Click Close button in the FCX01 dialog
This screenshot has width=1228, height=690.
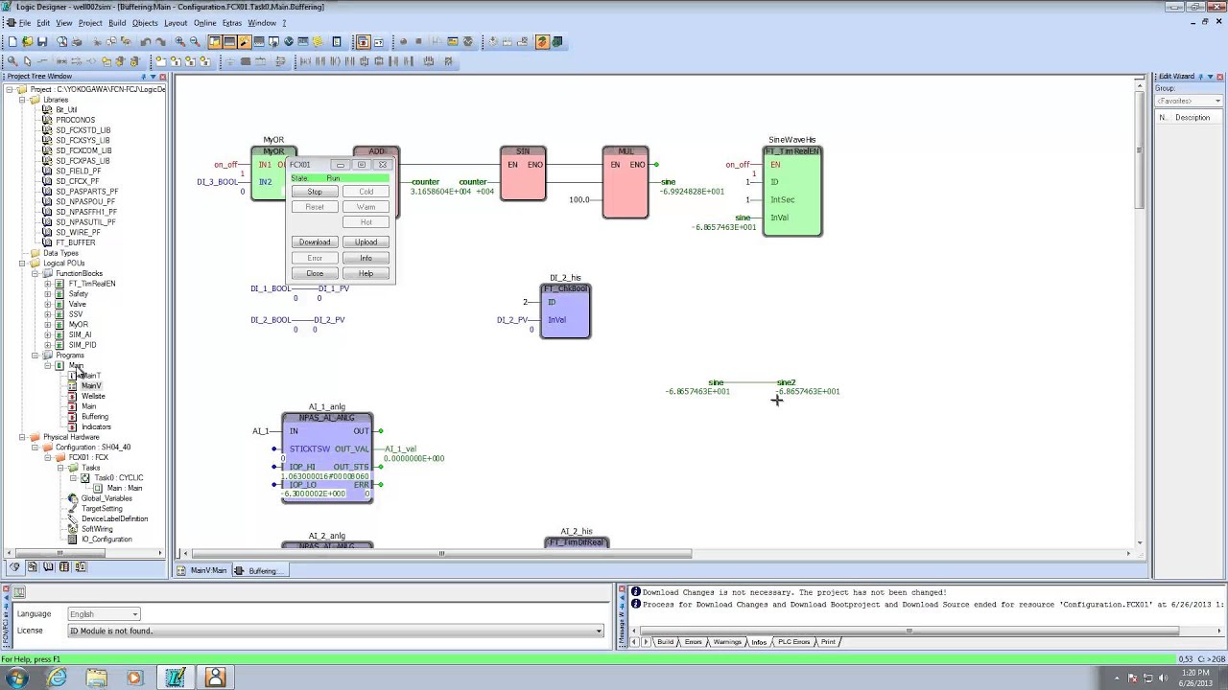click(x=315, y=273)
